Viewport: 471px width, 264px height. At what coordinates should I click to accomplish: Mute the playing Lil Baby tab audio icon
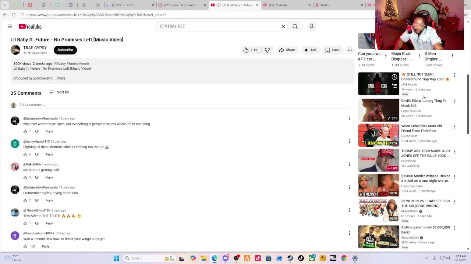point(218,5)
